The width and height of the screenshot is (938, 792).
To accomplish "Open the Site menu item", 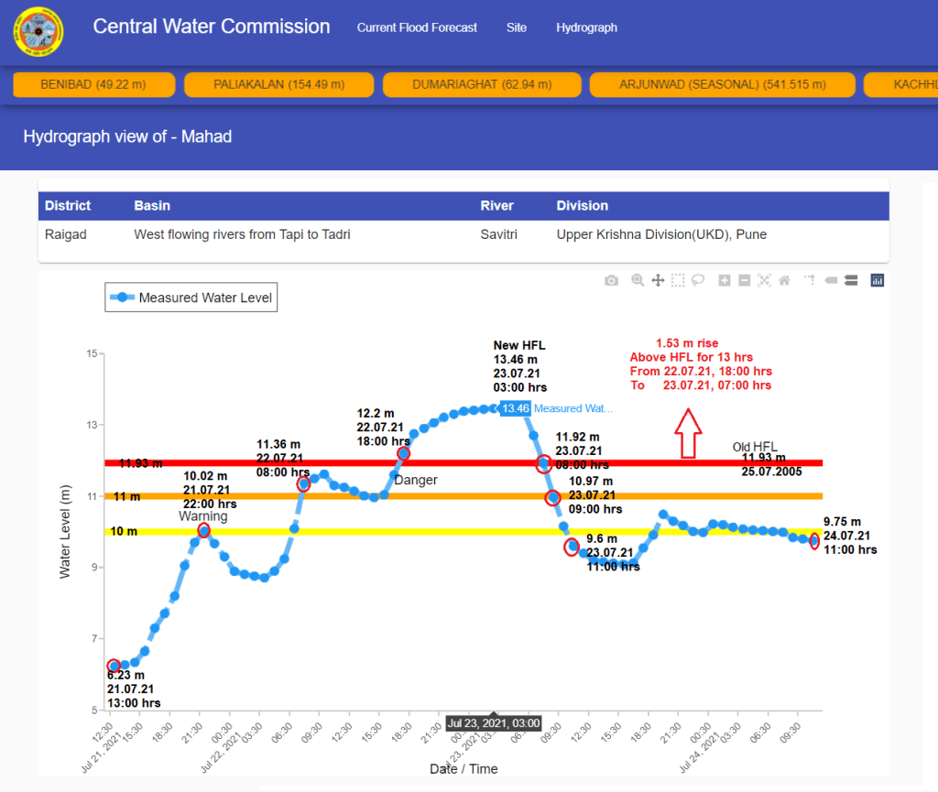I will (x=517, y=27).
